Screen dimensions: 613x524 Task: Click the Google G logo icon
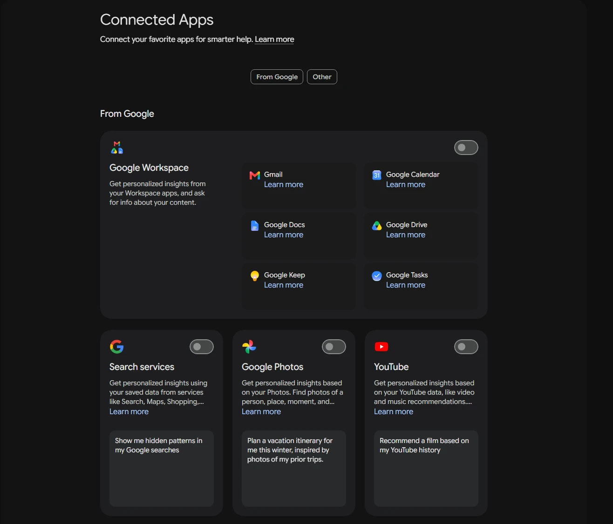point(117,347)
